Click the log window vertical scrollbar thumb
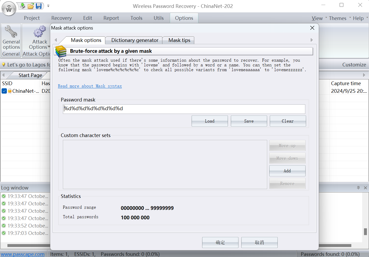Viewport: 369px width, 257px height. pyautogui.click(x=365, y=231)
